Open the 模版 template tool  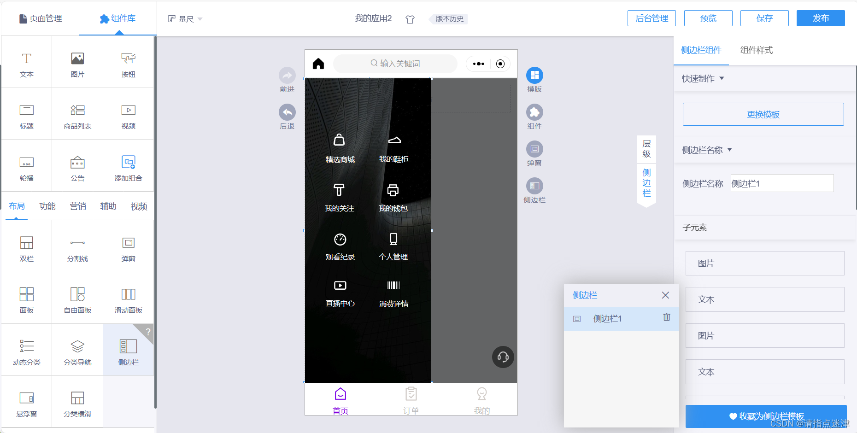[534, 76]
